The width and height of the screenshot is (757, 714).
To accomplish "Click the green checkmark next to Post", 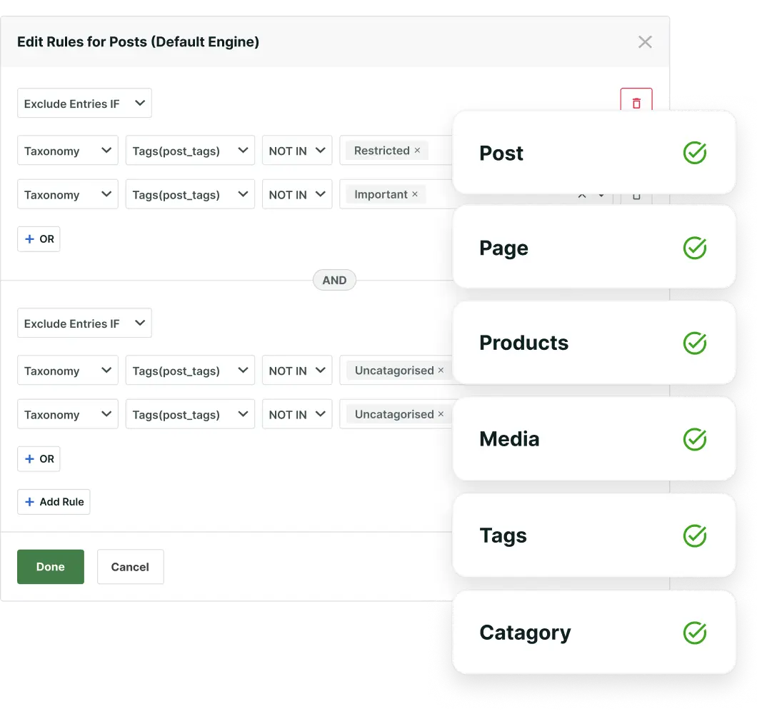I will (694, 152).
